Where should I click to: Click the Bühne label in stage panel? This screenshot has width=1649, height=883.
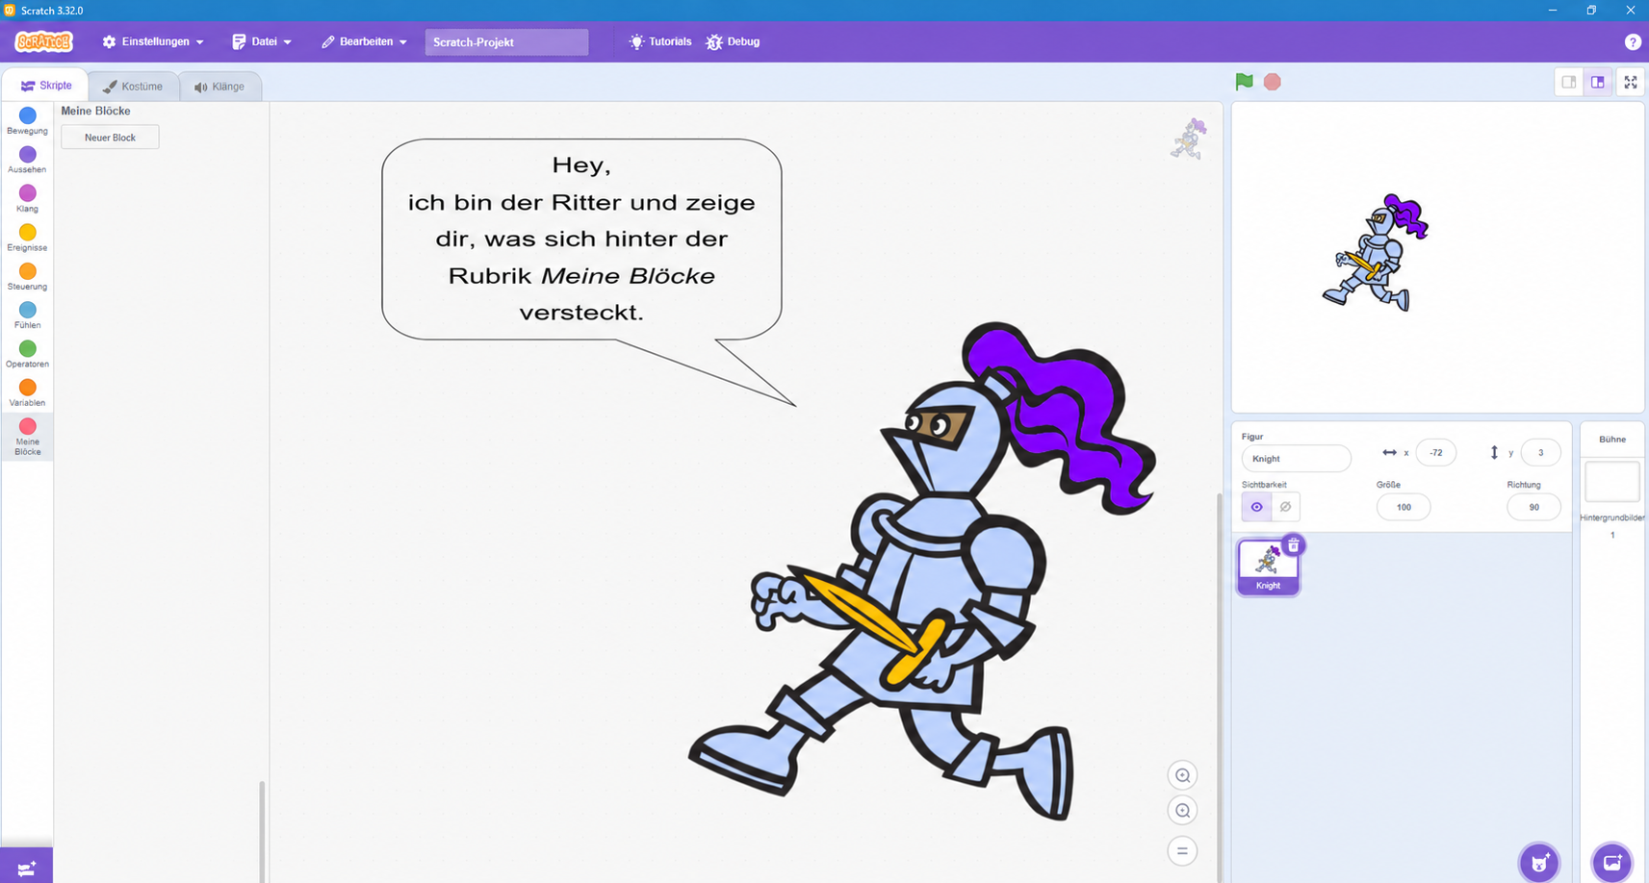pyautogui.click(x=1611, y=440)
